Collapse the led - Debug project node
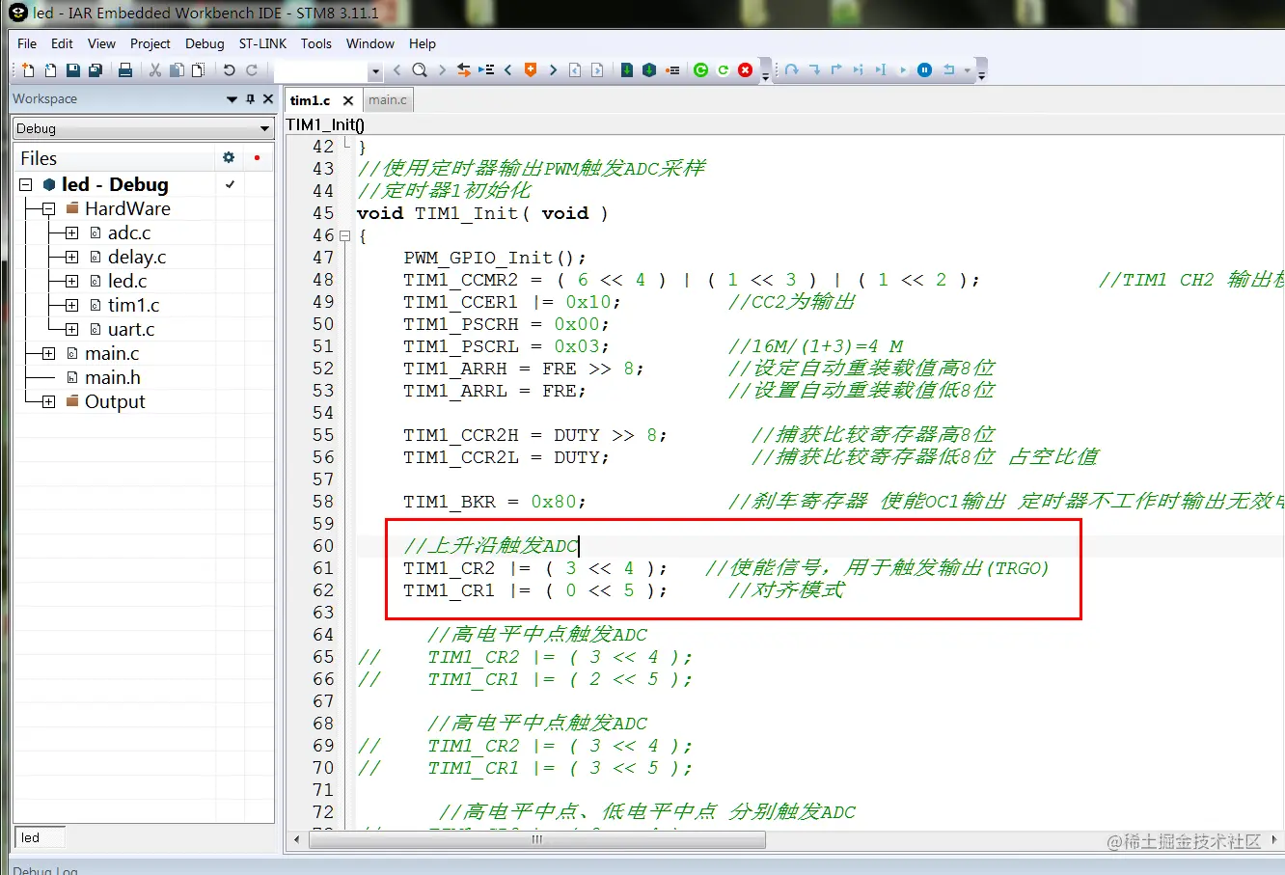Viewport: 1285px width, 875px height. pos(26,184)
